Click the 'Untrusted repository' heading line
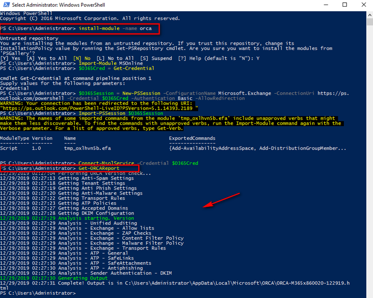 click(x=29, y=38)
